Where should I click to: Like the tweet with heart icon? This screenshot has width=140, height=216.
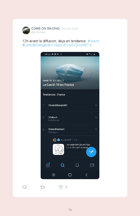[61, 187]
